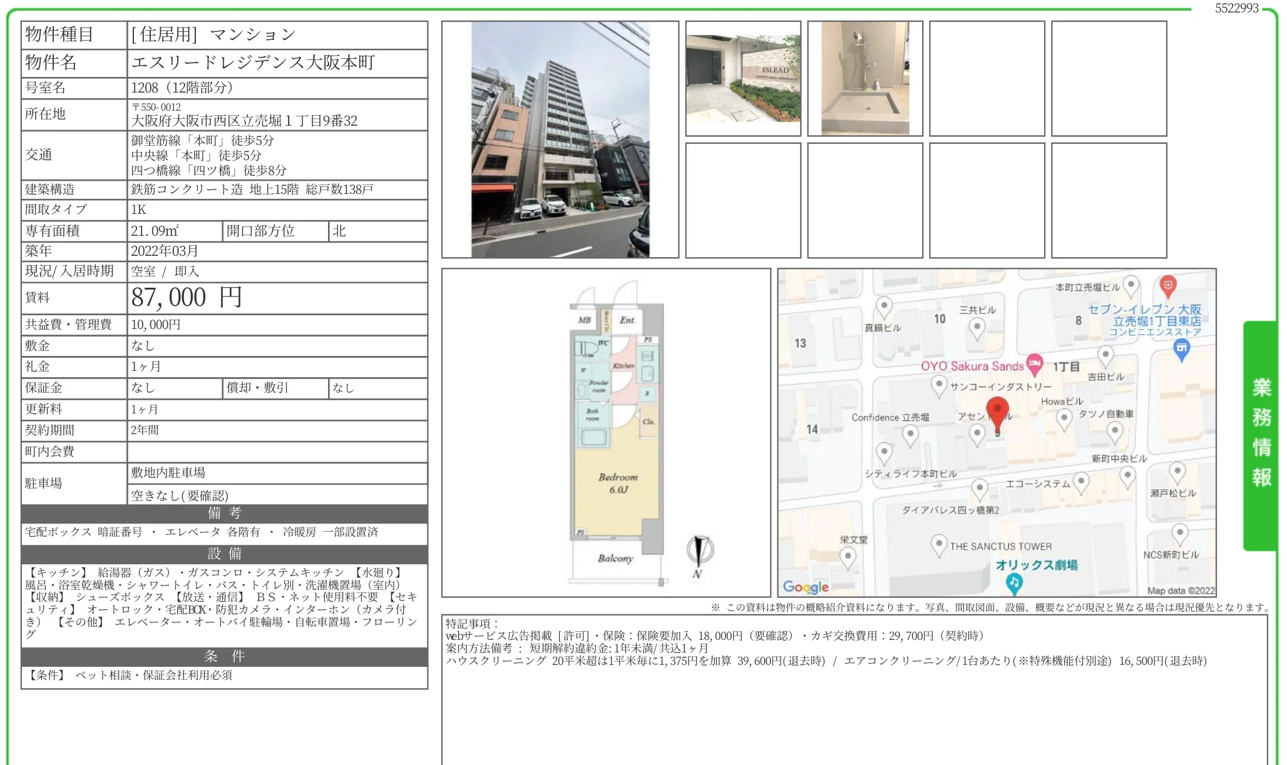Click the structure 鉄筋コンクリート造 text
The image size is (1287, 765).
(187, 190)
